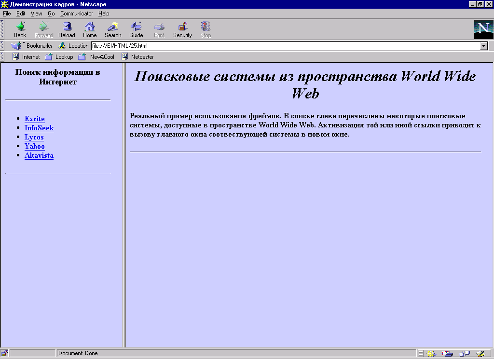Click the 'Поиск информации в Интернет' heading
This screenshot has width=494, height=359.
(58, 77)
